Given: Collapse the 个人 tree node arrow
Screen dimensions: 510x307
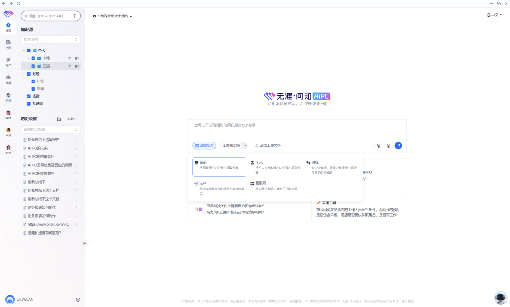Looking at the screenshot, I should click(x=24, y=51).
